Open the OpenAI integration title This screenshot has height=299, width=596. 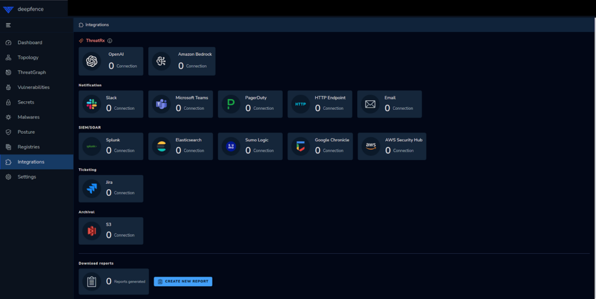click(116, 54)
